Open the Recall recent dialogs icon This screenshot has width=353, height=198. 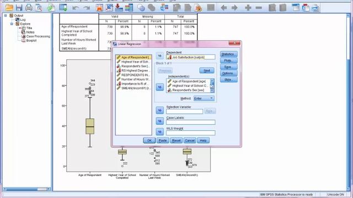[x=63, y=8]
